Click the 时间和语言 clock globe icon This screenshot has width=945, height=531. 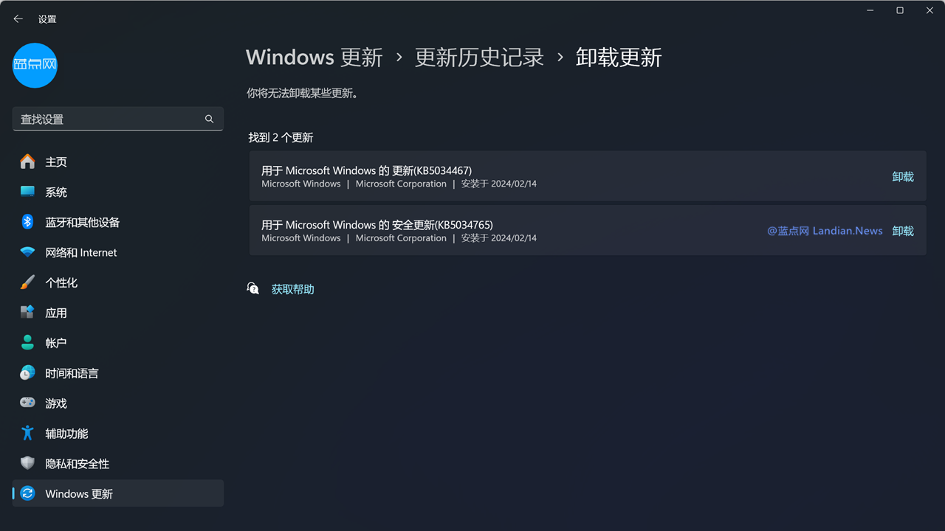point(27,373)
